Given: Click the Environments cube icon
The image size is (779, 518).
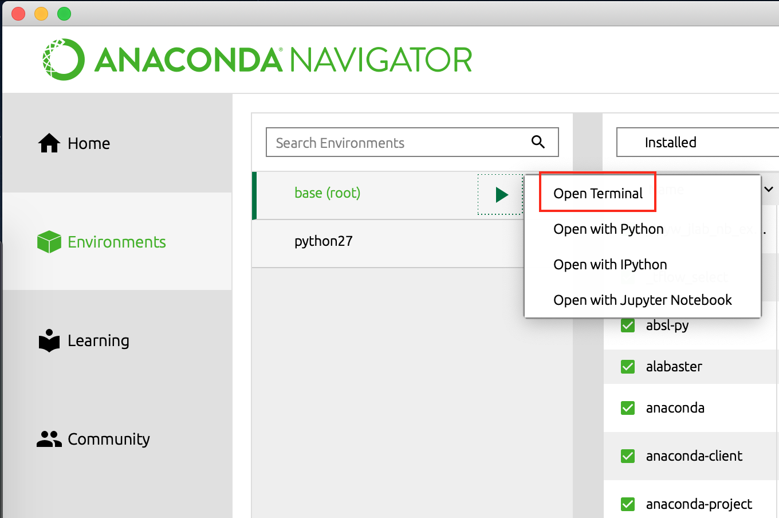Looking at the screenshot, I should click(49, 242).
